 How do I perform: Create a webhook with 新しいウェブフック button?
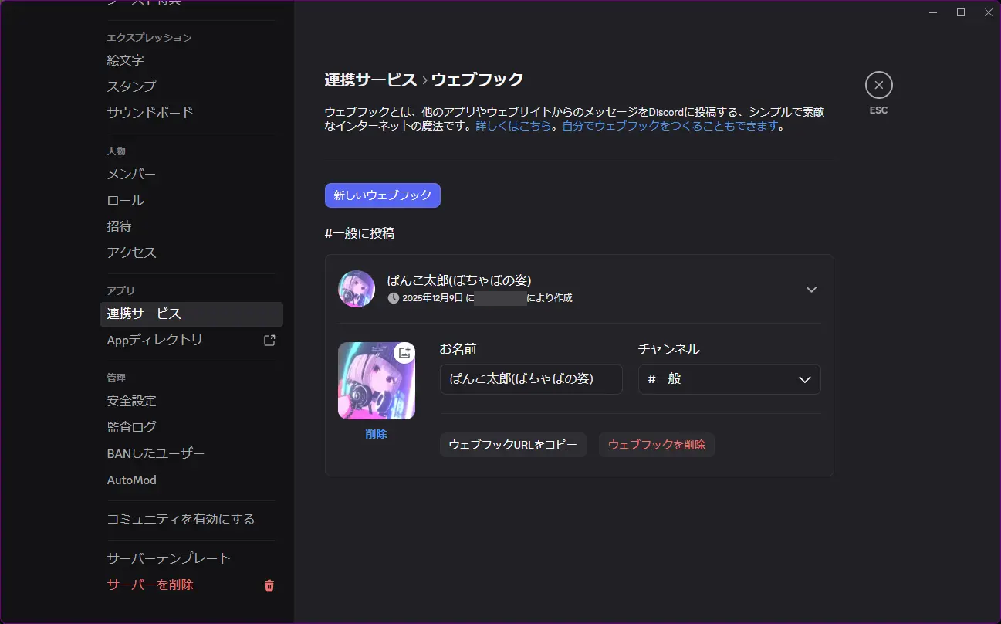pos(382,195)
